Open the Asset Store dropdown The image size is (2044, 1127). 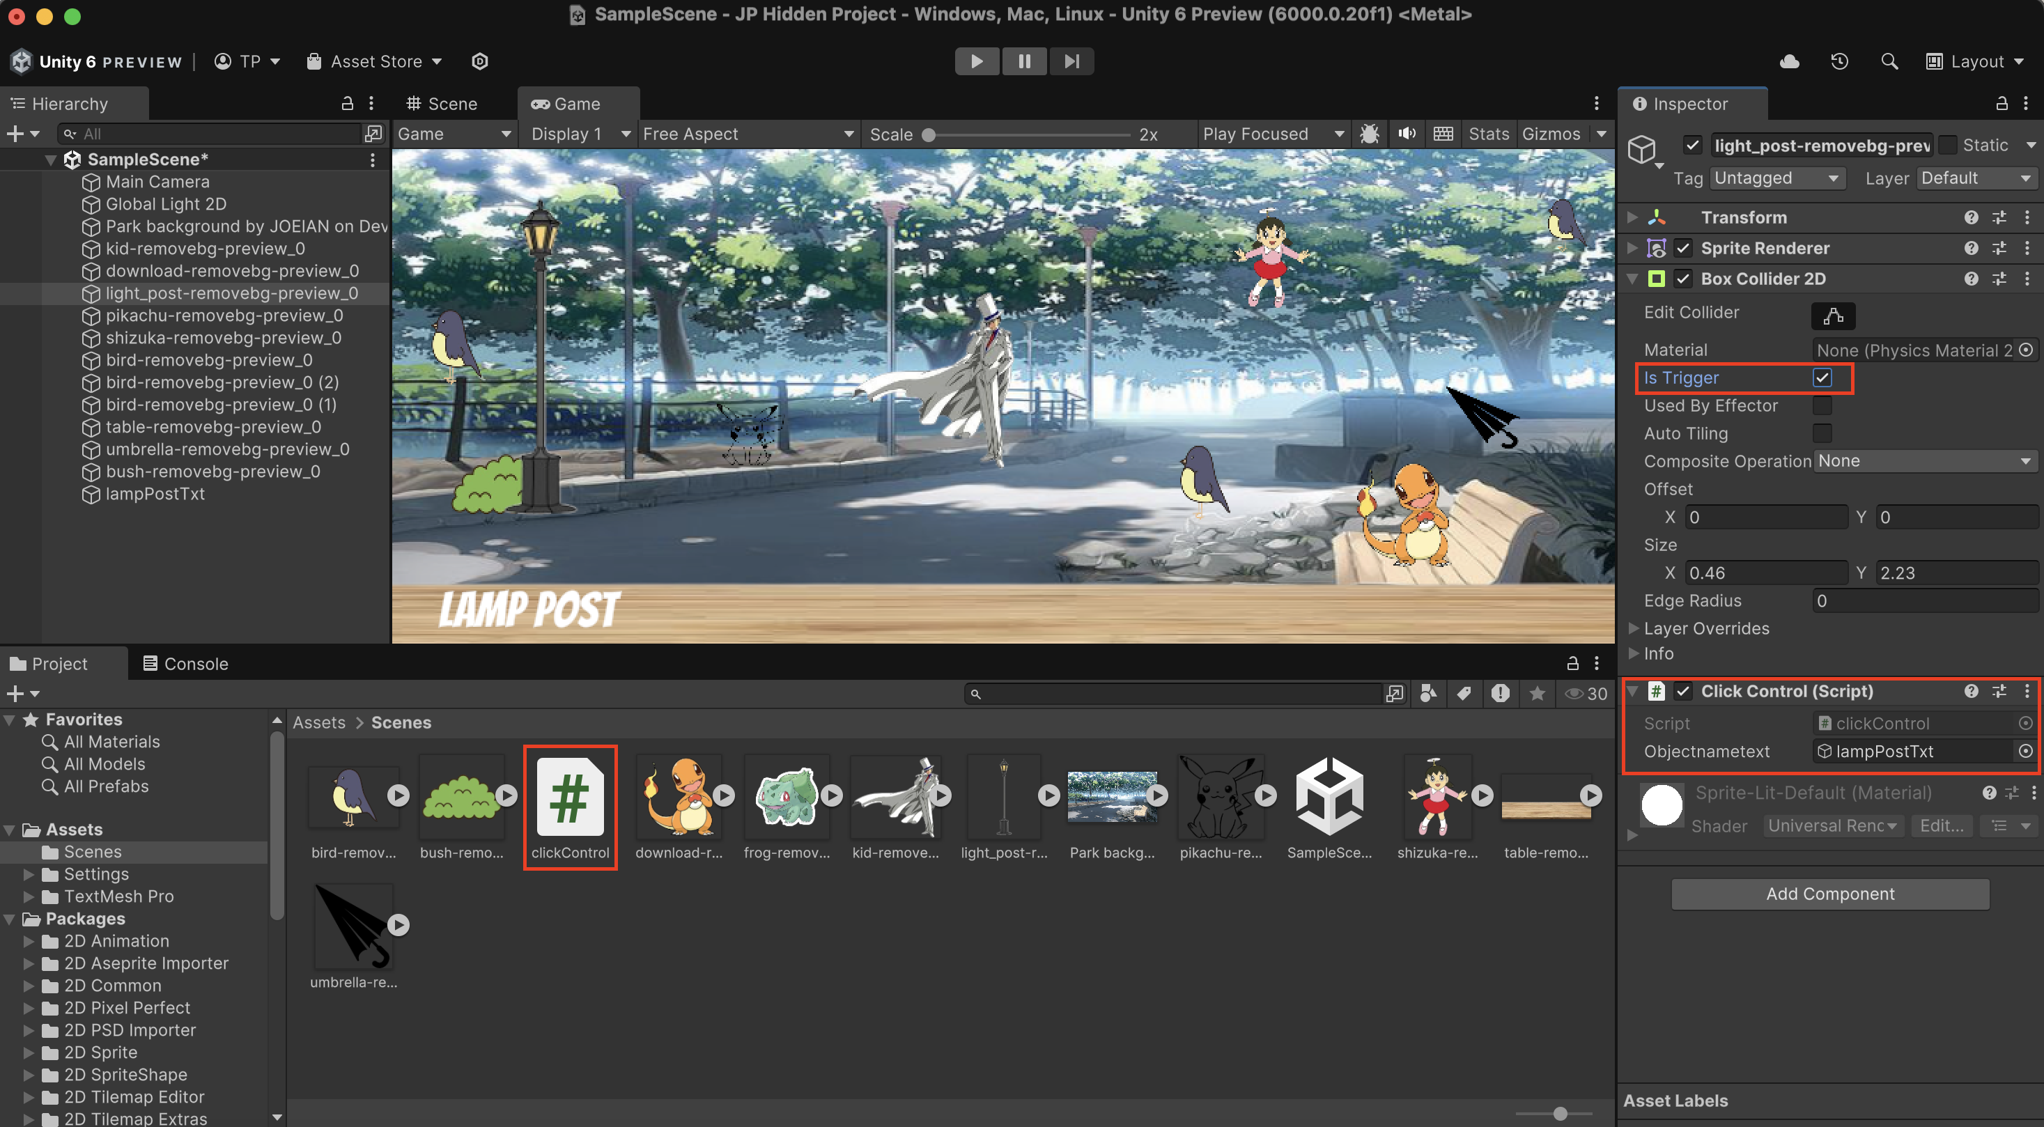(x=375, y=61)
